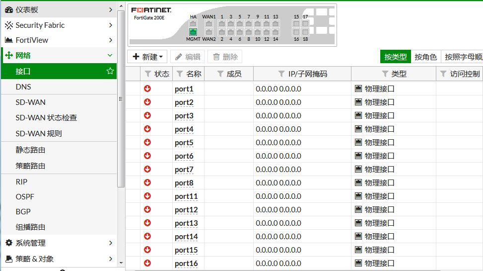The height and width of the screenshot is (271, 483).
Task: Open SD-WAN 状态检查 menu item
Action: 59,117
